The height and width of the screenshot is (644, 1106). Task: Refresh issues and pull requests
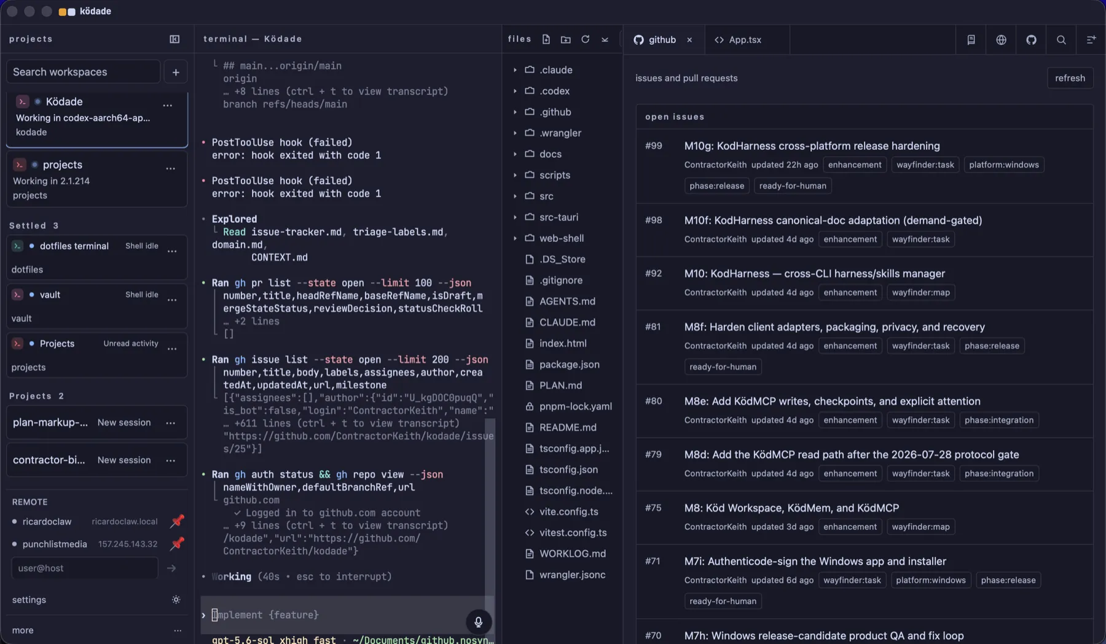click(1070, 78)
